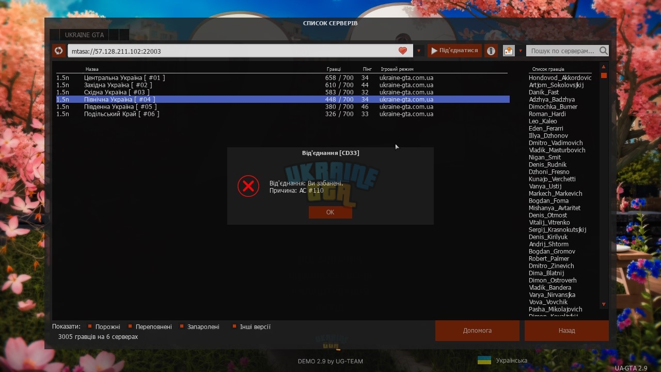The height and width of the screenshot is (372, 661).
Task: Click player Vitalij_Vitrenko in the list
Action: [x=549, y=223]
